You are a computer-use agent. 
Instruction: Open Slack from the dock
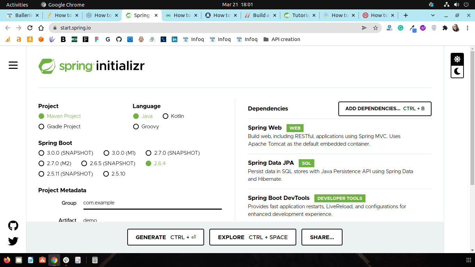tap(66, 260)
